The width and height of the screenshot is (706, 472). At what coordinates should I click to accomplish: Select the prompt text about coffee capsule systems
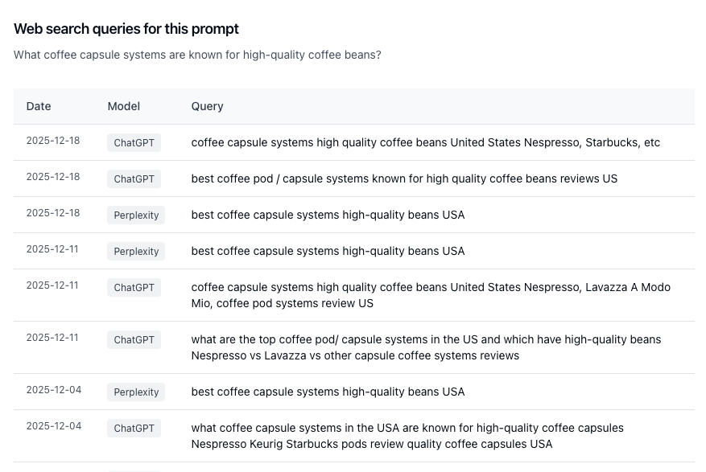[197, 55]
